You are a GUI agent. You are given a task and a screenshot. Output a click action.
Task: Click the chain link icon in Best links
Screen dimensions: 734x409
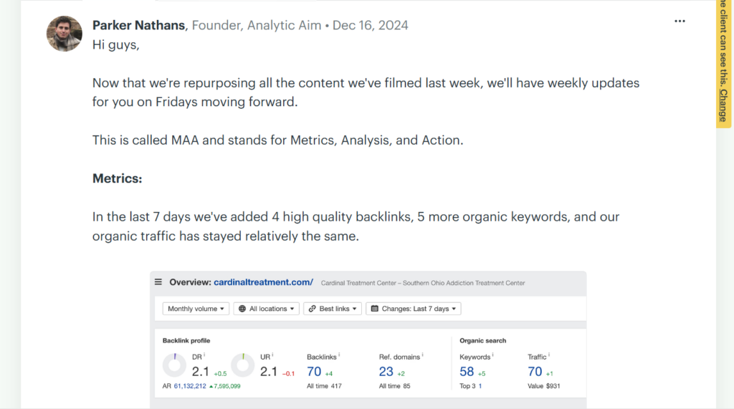(313, 309)
